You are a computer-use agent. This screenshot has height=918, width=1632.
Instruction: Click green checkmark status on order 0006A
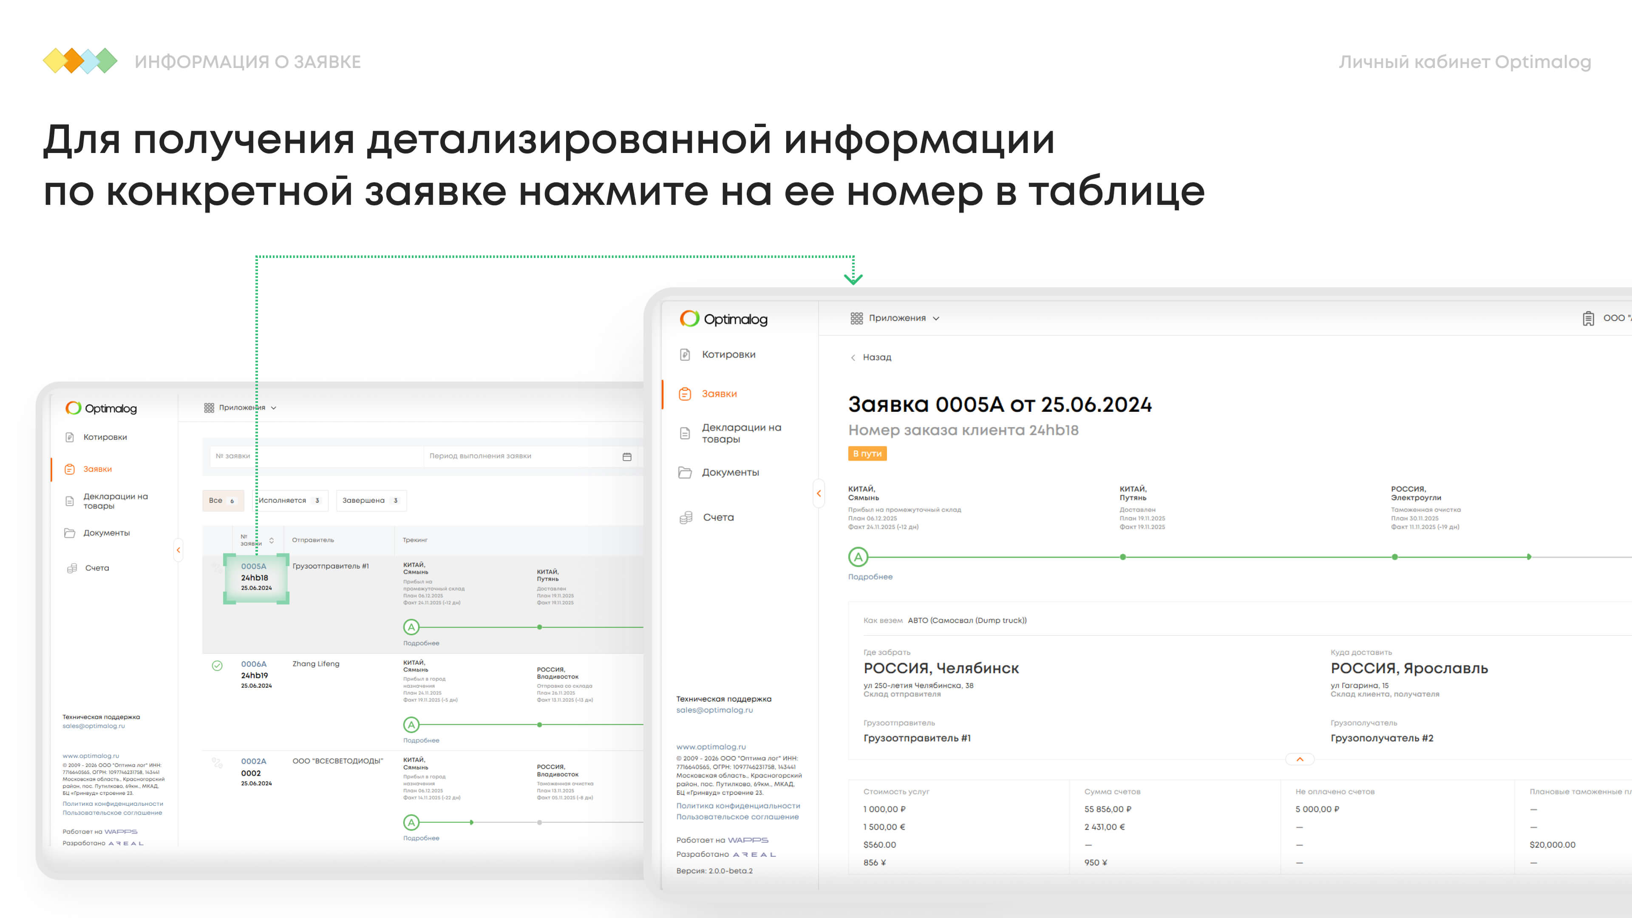point(217,666)
